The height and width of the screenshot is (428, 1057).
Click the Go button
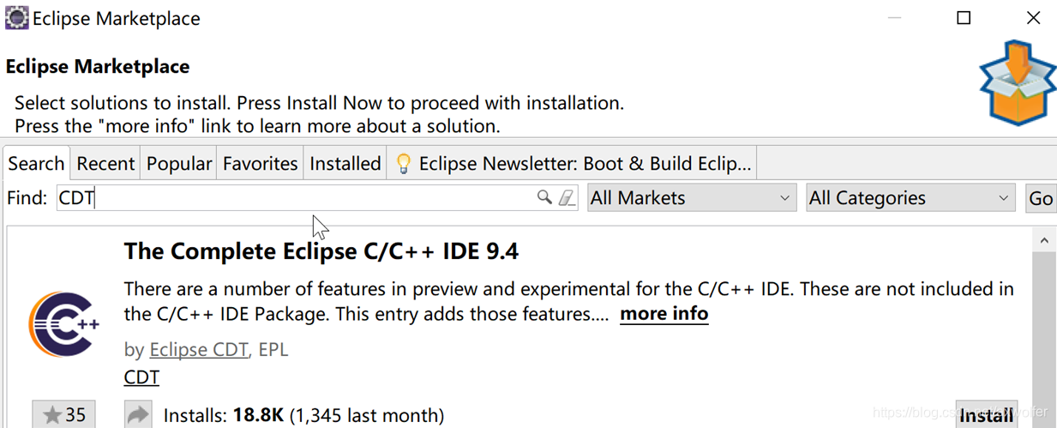[x=1041, y=198]
